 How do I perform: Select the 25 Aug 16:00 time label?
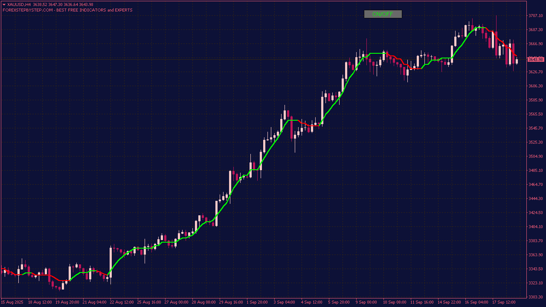(x=149, y=302)
